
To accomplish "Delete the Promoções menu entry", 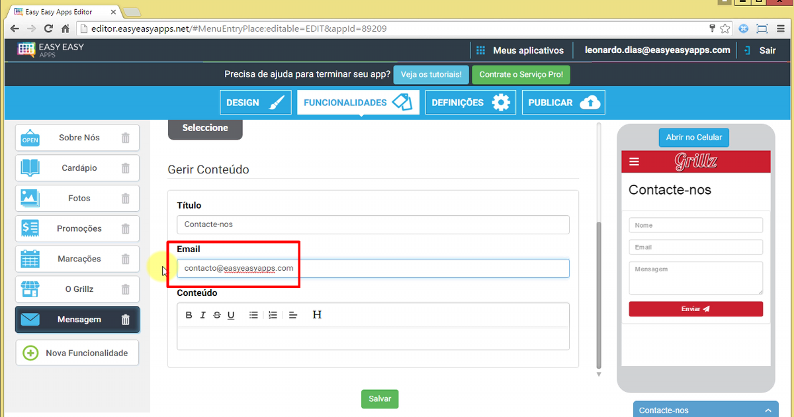I will [x=126, y=228].
